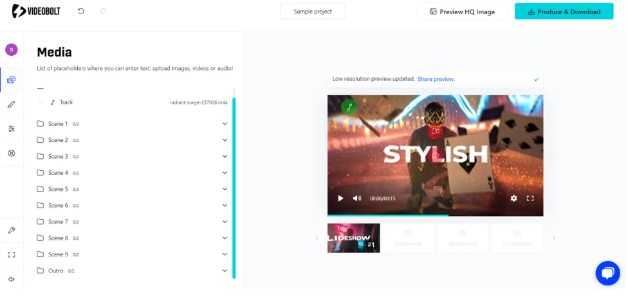Viewport: 628px width, 304px height.
Task: Redo the last action
Action: click(x=104, y=11)
